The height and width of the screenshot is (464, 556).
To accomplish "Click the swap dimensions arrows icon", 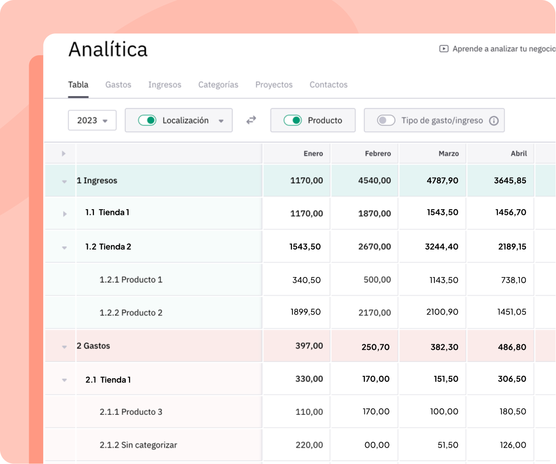I will click(x=251, y=120).
